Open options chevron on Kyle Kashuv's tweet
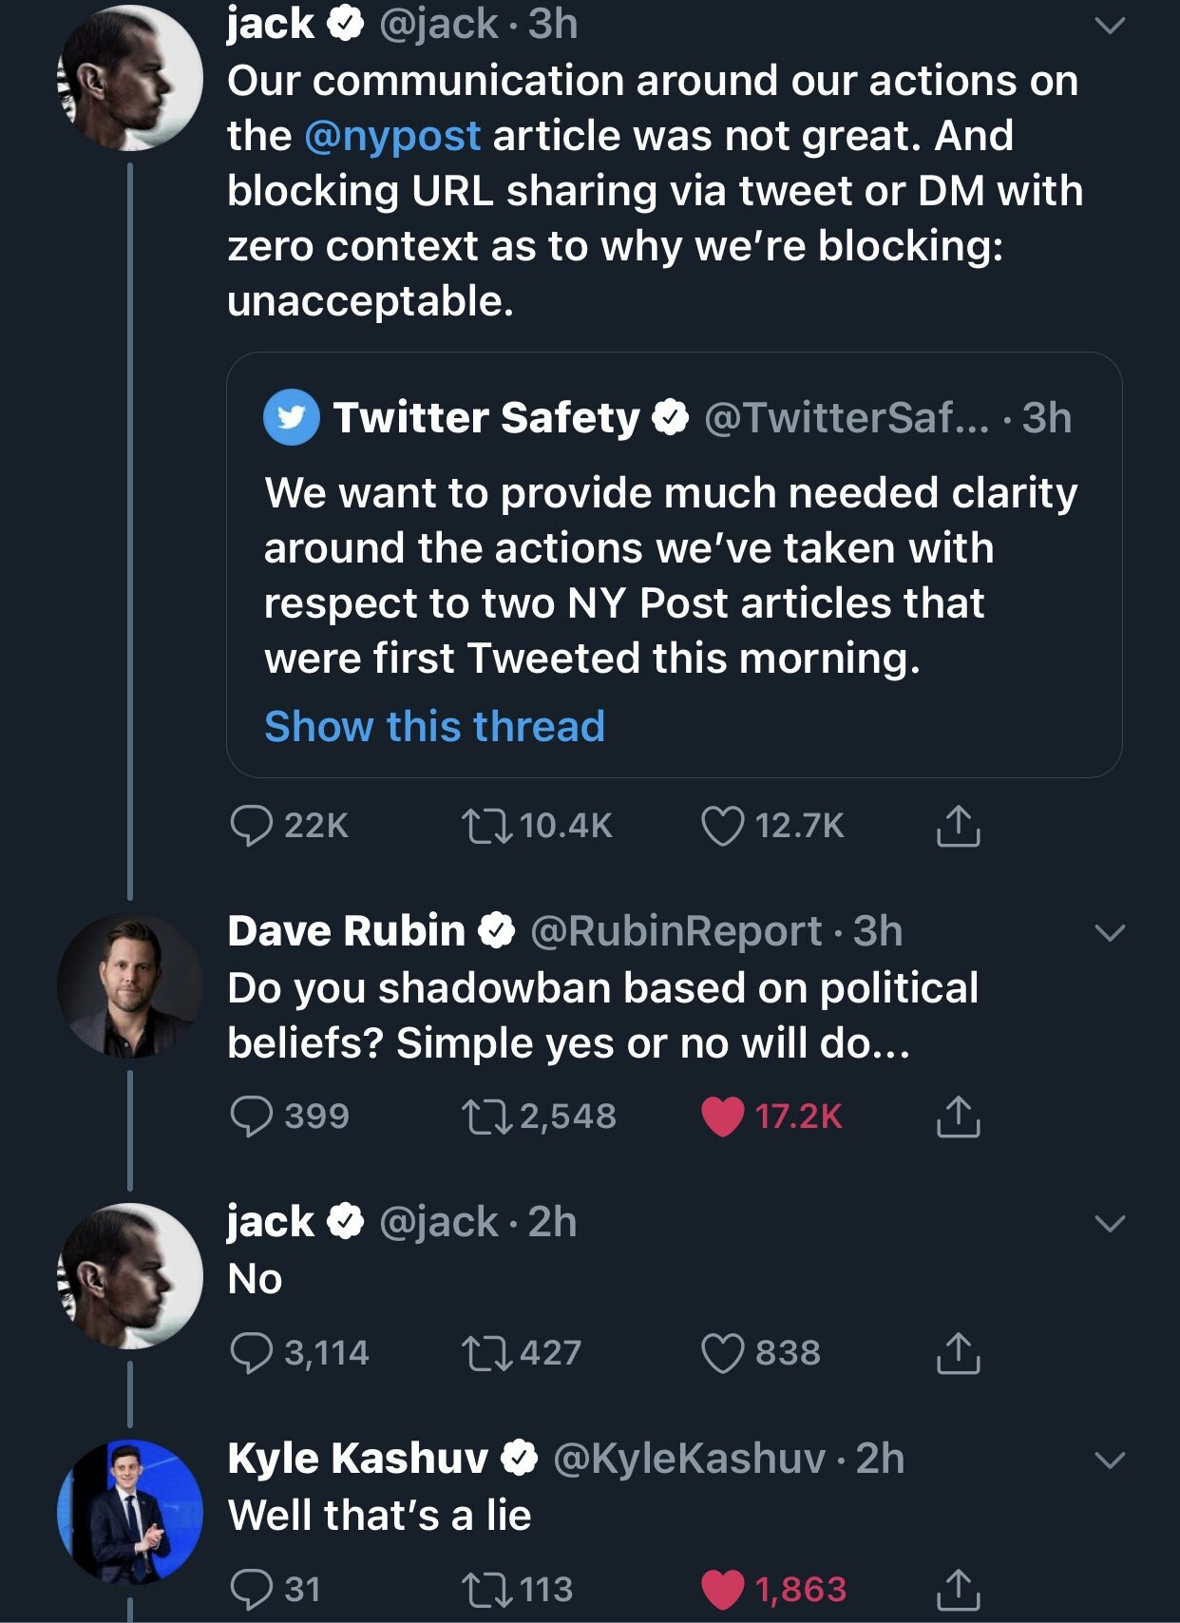 [x=1109, y=1460]
